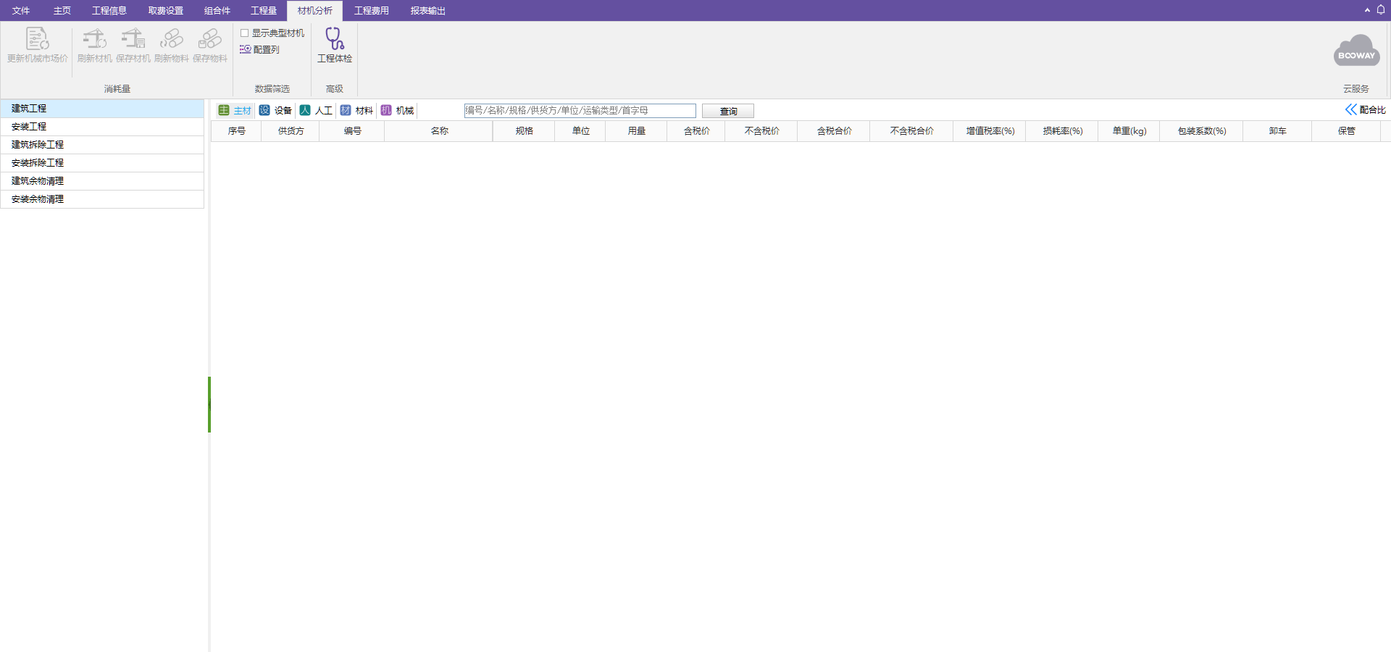Switch filter to 人工
The width and height of the screenshot is (1391, 652).
316,110
